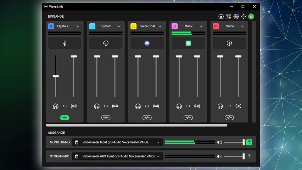This screenshot has height=170, width=302.
Task: Click the pink music note icon for Music
Action: pos(175,26)
